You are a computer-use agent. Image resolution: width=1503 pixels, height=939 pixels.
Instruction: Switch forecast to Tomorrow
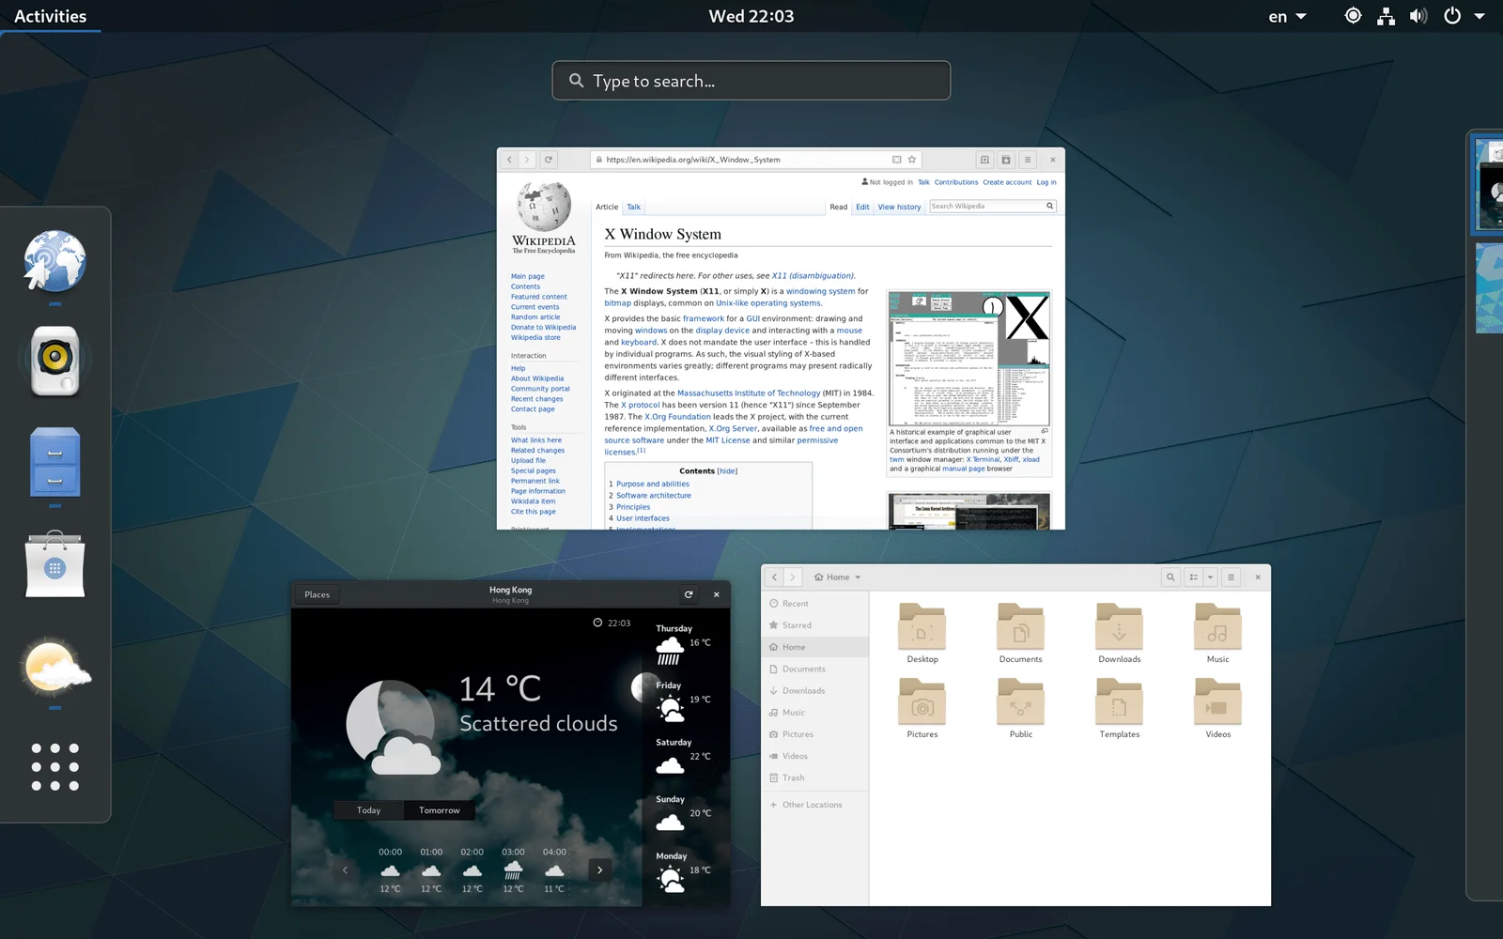[x=440, y=810]
